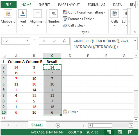Click horizontal scrollbar left arrow

tap(90, 125)
